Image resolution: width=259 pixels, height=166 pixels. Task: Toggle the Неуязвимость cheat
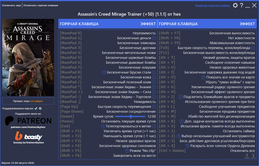[144, 33]
